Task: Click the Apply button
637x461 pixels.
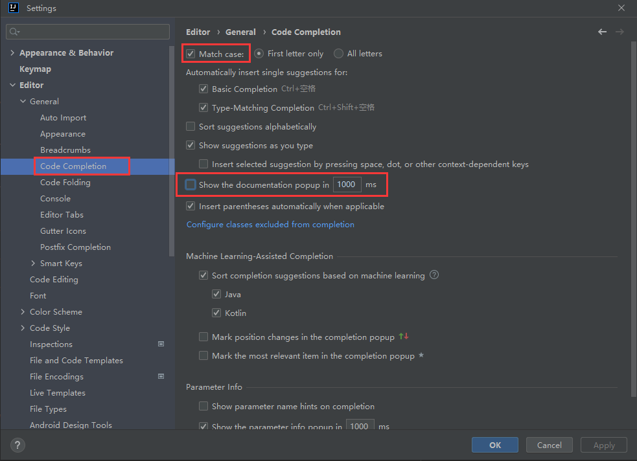Action: click(604, 445)
